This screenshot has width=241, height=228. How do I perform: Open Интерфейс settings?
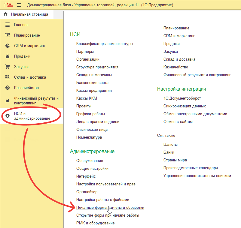click(86, 176)
